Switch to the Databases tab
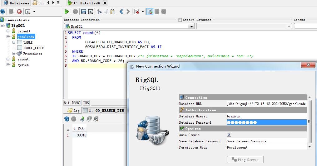 tap(17, 3)
